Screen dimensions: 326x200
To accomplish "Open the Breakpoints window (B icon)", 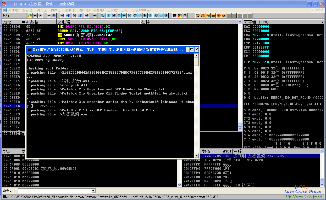I will coord(150,16).
